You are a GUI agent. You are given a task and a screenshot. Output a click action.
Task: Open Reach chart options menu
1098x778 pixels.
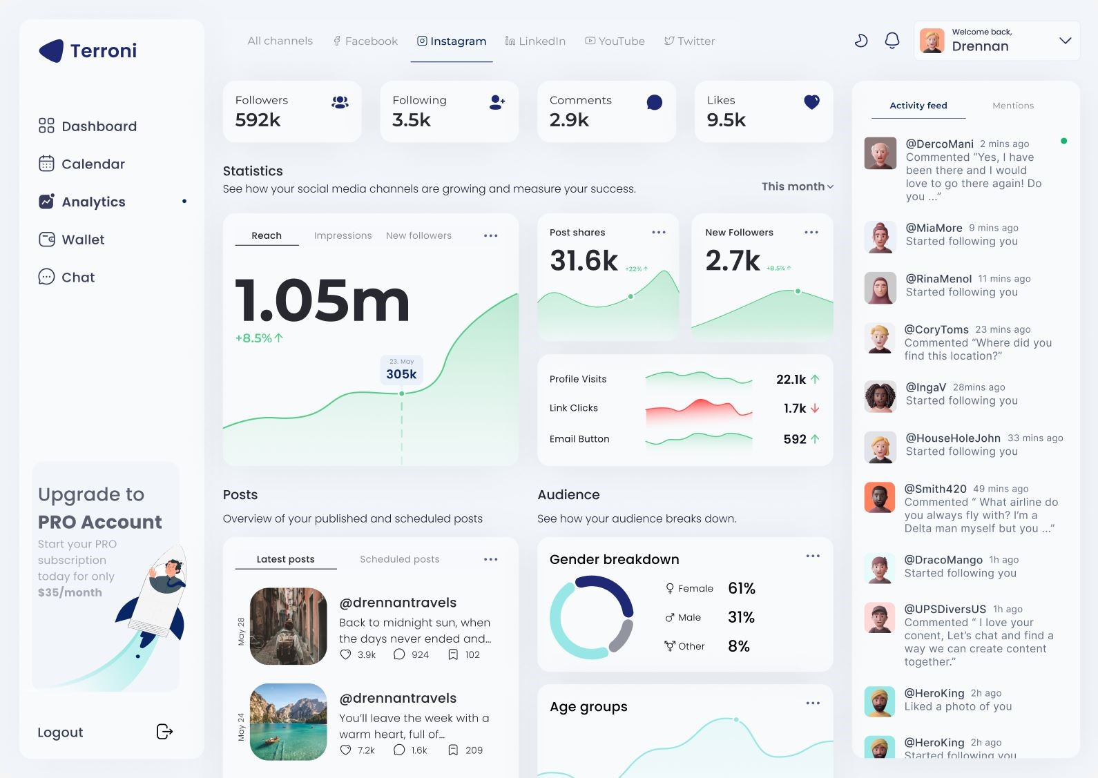(x=491, y=235)
